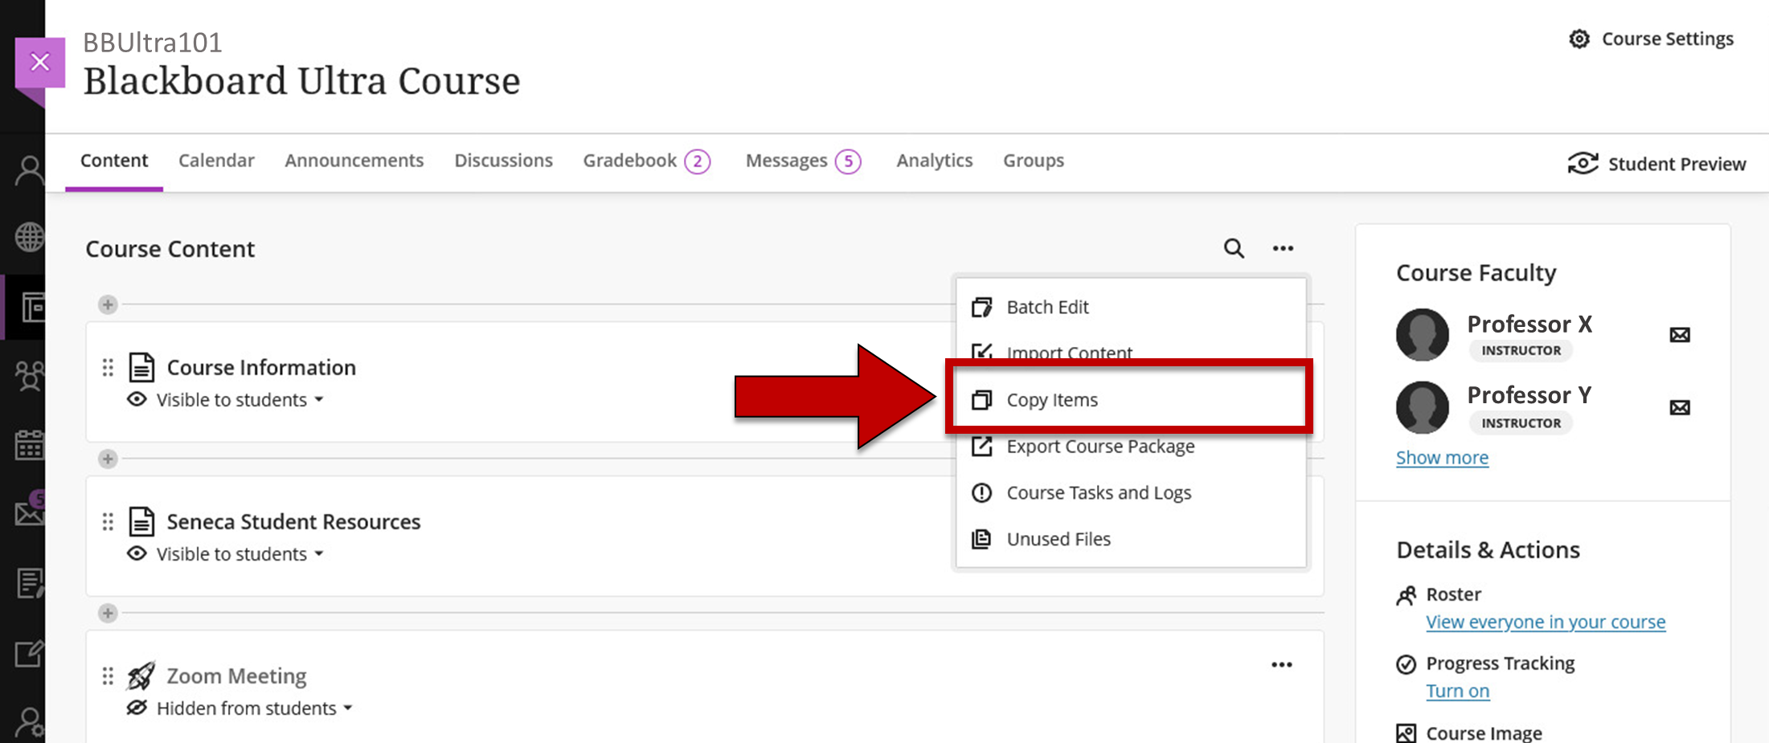
Task: Turn on Progress Tracking link
Action: click(1458, 691)
